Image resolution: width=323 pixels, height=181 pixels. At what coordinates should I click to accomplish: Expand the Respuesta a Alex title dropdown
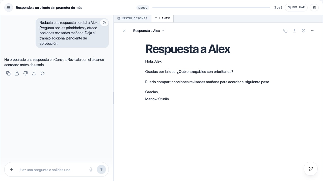point(149,31)
